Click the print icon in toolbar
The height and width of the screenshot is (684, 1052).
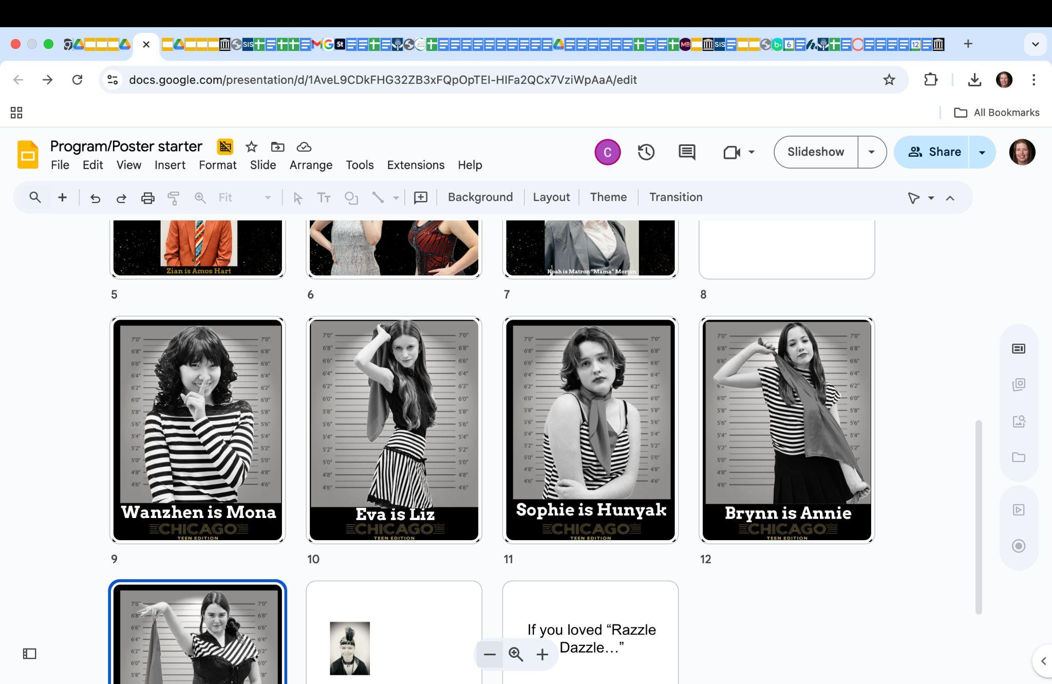click(x=147, y=198)
